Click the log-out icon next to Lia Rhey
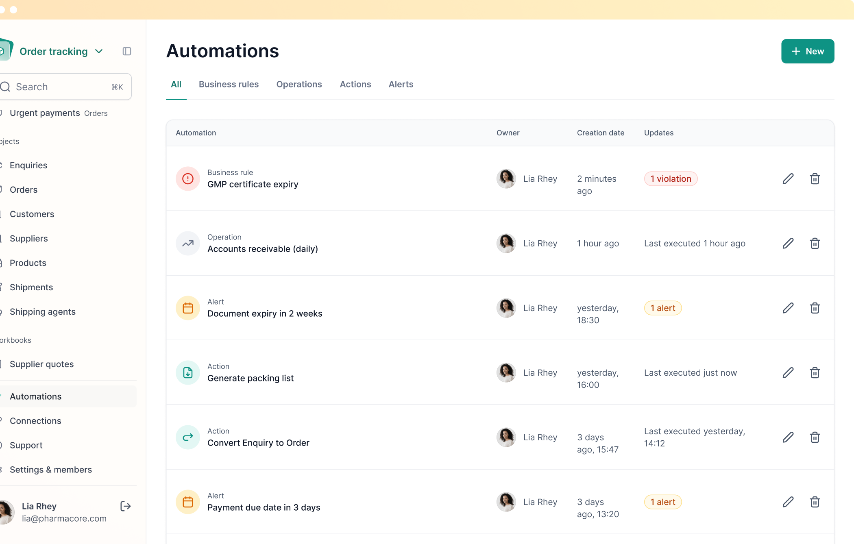This screenshot has height=544, width=854. point(125,506)
